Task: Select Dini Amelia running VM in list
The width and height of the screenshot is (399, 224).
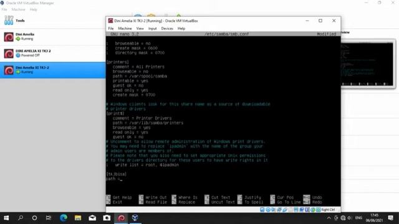Action: 52,37
